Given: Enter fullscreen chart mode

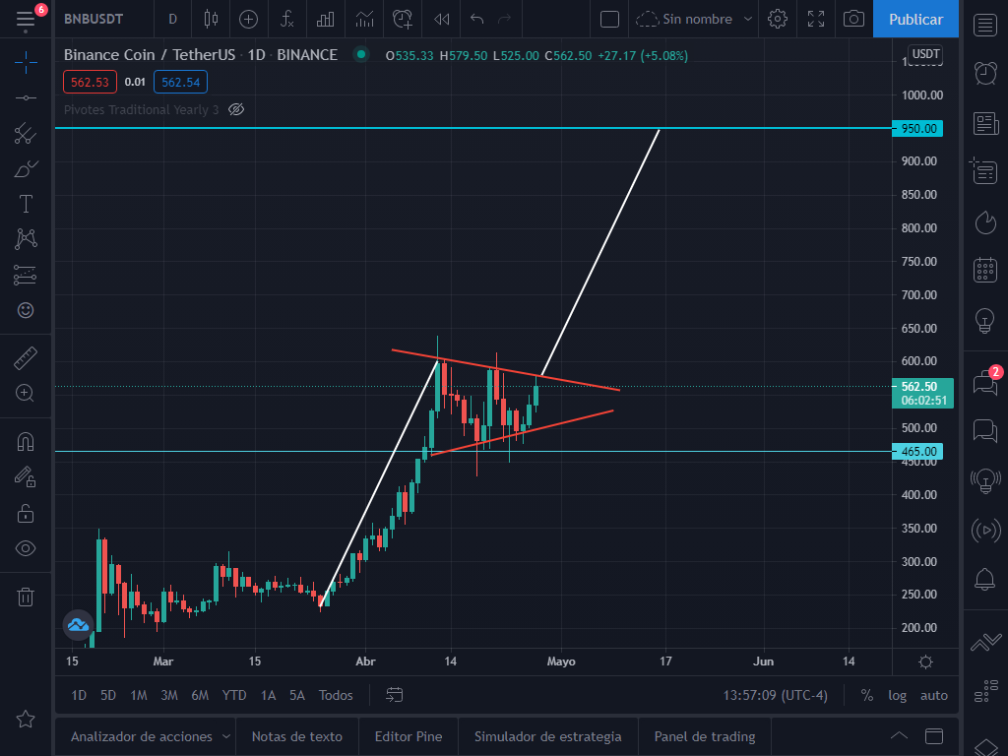Looking at the screenshot, I should (x=816, y=20).
